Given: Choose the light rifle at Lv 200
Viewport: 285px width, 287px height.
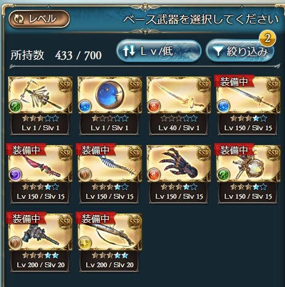Looking at the screenshot, I should pyautogui.click(x=110, y=243).
